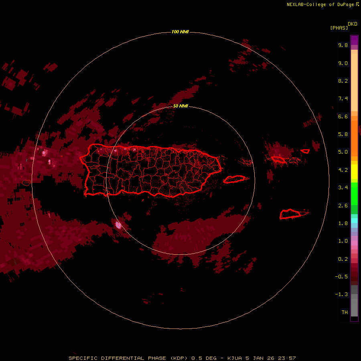Click the -1.3 scale value
The width and height of the screenshot is (361, 361).
click(x=341, y=294)
